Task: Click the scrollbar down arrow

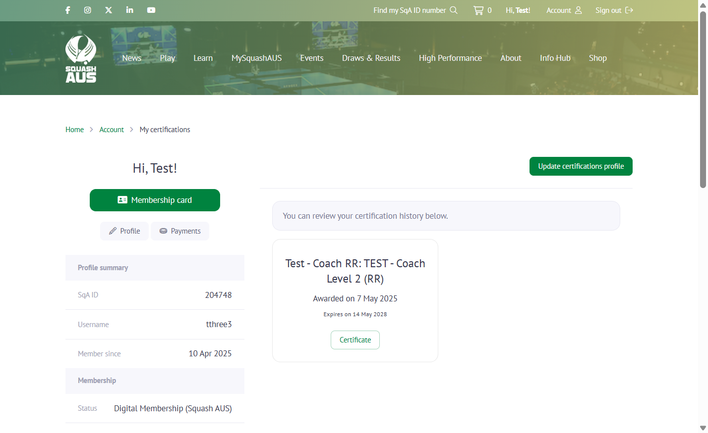Action: point(703,428)
